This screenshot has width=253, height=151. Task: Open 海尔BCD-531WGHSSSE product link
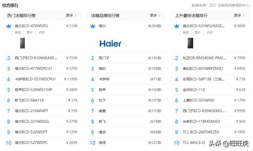click(x=204, y=26)
